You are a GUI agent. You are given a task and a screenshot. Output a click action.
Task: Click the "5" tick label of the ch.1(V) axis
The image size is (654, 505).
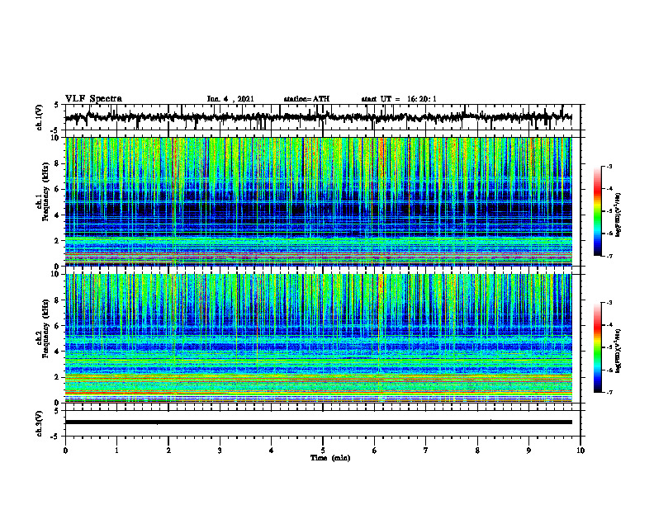57,106
